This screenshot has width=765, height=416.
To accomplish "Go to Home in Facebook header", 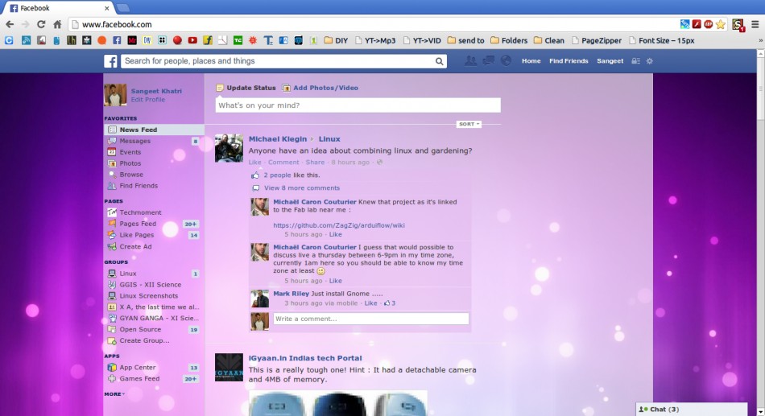I will click(x=531, y=61).
